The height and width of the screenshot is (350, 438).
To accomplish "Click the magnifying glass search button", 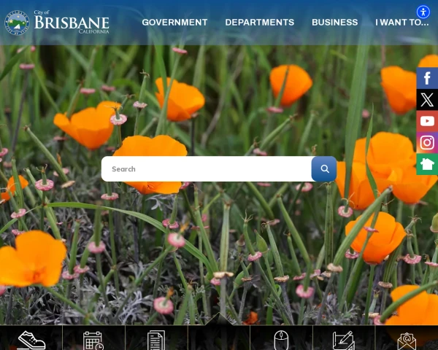I will pyautogui.click(x=324, y=169).
